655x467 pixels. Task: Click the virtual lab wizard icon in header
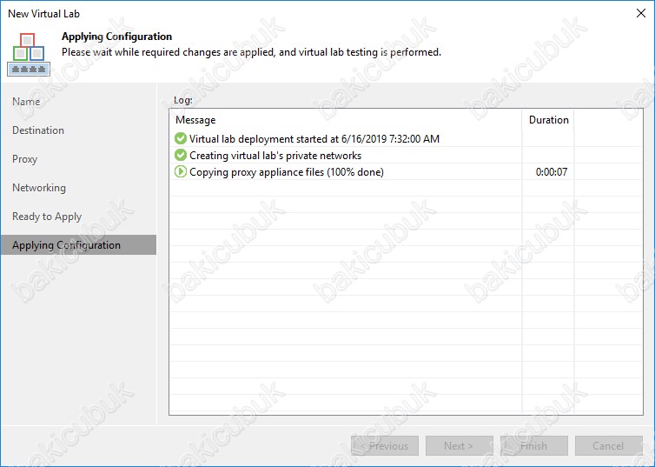[29, 55]
